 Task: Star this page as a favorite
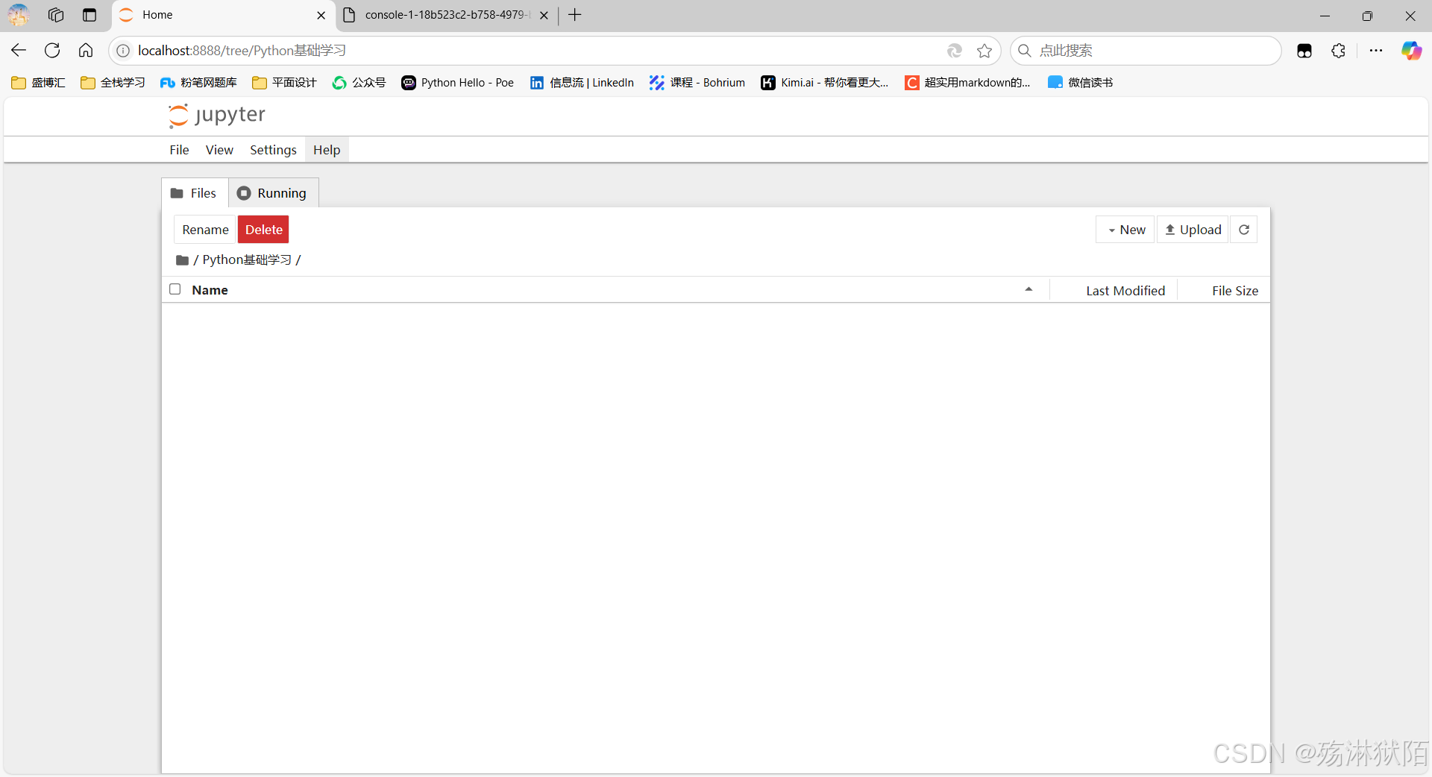984,51
